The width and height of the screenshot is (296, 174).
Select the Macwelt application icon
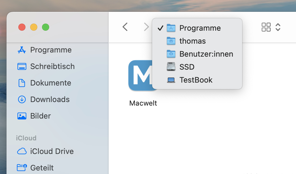pyautogui.click(x=140, y=75)
